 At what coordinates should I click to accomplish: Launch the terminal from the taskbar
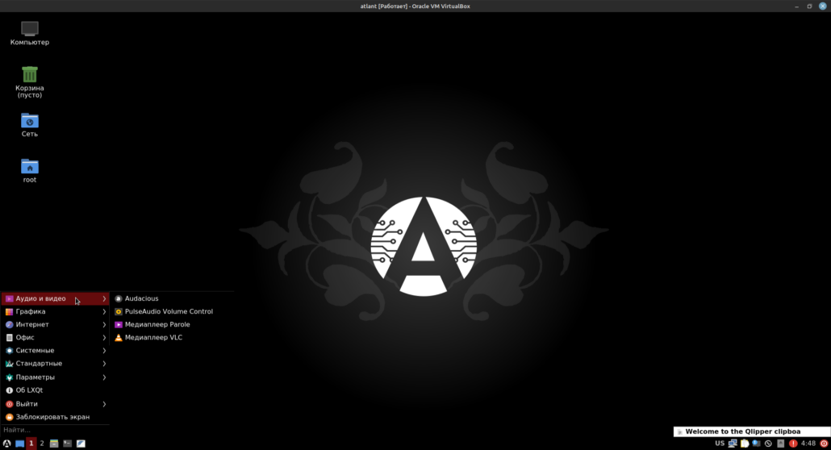click(68, 444)
